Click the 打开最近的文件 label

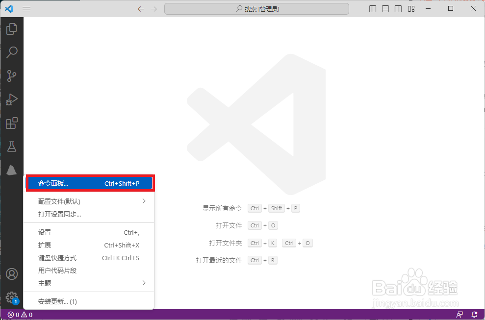[219, 260]
